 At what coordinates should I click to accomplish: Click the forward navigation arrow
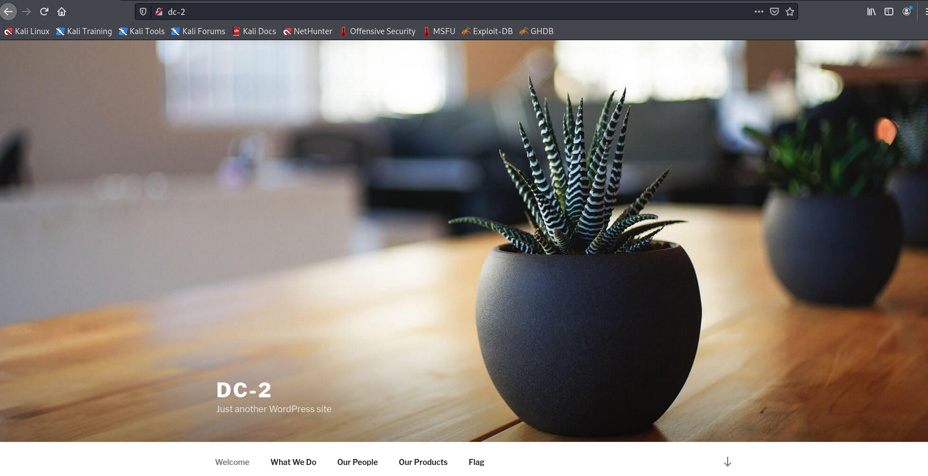click(26, 12)
